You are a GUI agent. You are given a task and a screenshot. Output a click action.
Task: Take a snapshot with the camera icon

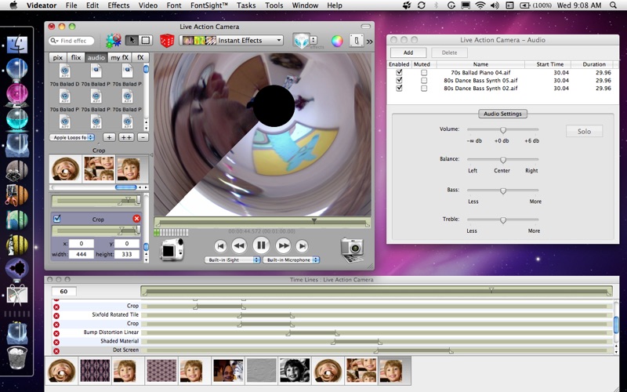tap(352, 249)
